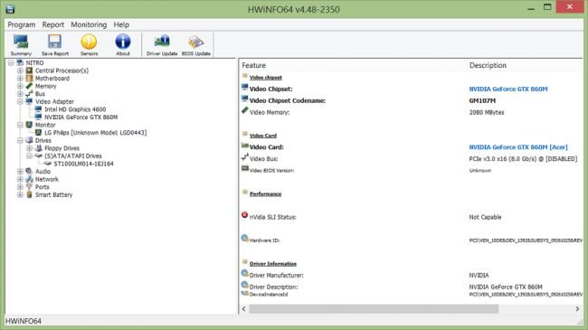Viewport: 588px width, 330px height.
Task: Click the About info icon
Action: [x=123, y=45]
